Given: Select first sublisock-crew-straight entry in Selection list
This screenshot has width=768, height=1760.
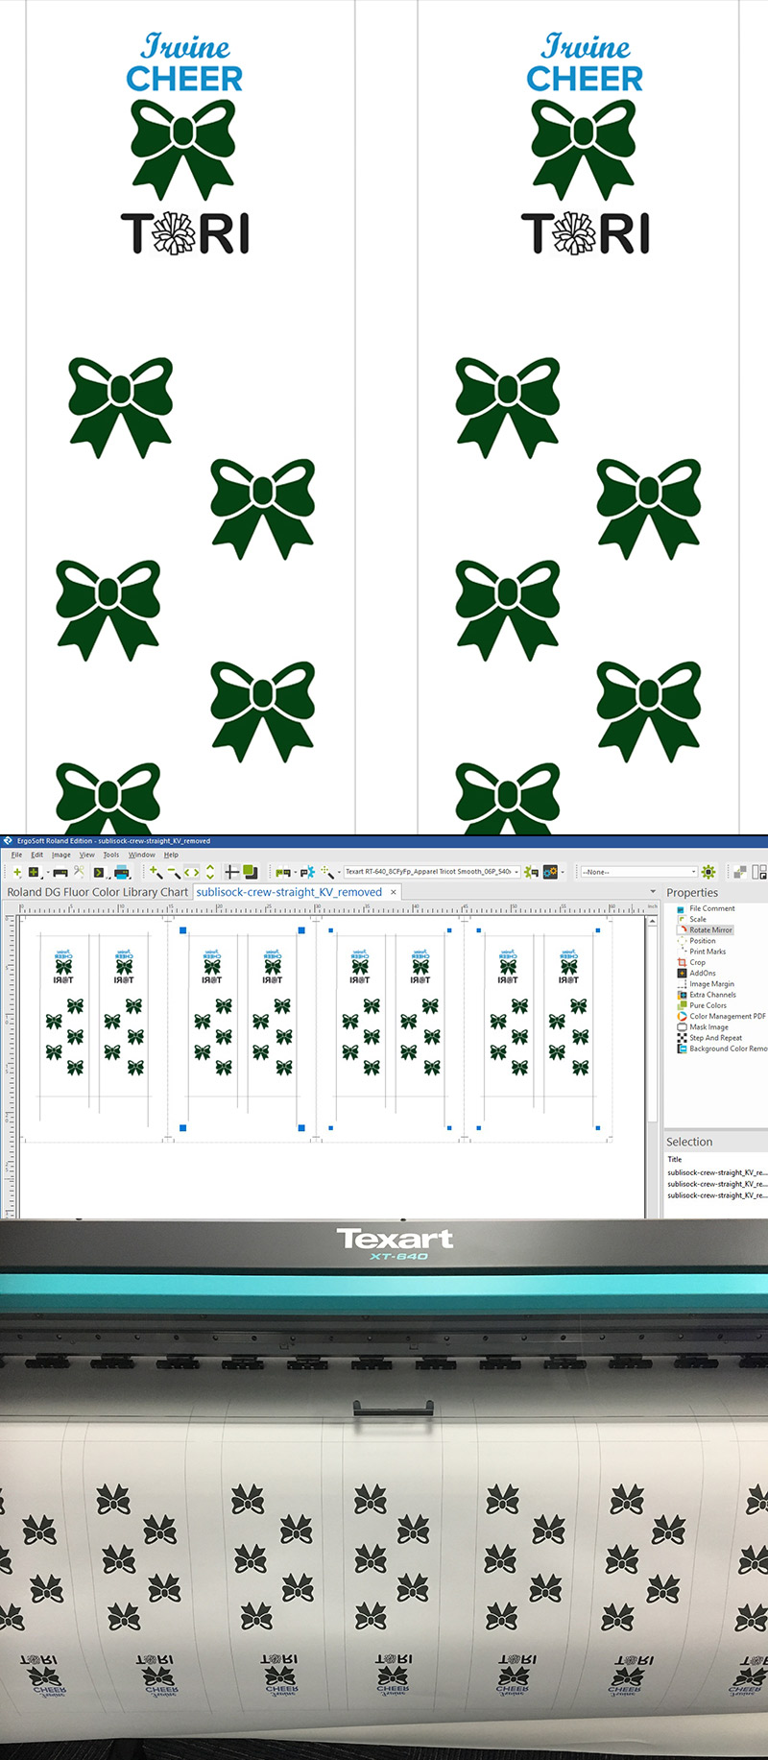Looking at the screenshot, I should point(716,1172).
